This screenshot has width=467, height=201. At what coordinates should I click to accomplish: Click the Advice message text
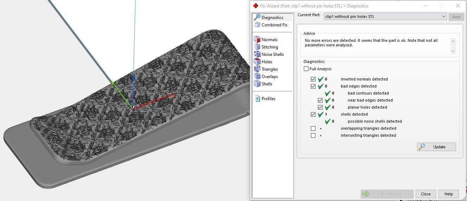coord(371,43)
